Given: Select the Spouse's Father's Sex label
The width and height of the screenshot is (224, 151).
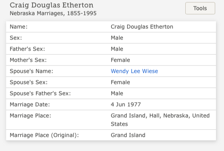Looking at the screenshot, I should point(40,94).
